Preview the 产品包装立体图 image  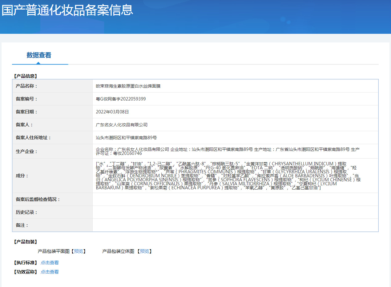point(144,251)
